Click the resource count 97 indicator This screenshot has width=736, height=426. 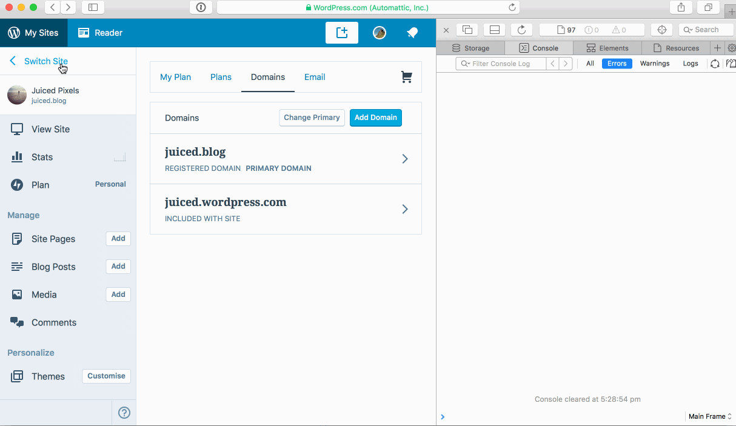(x=566, y=30)
